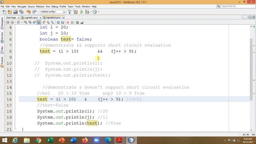
Task: Open the Navigator side panel
Action: tap(2, 23)
